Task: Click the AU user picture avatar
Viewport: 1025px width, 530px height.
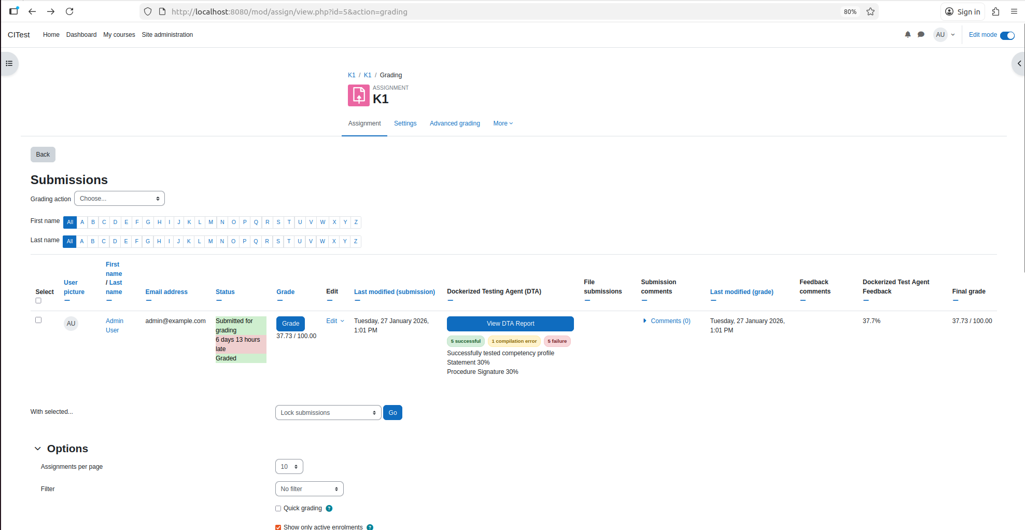Action: 71,324
